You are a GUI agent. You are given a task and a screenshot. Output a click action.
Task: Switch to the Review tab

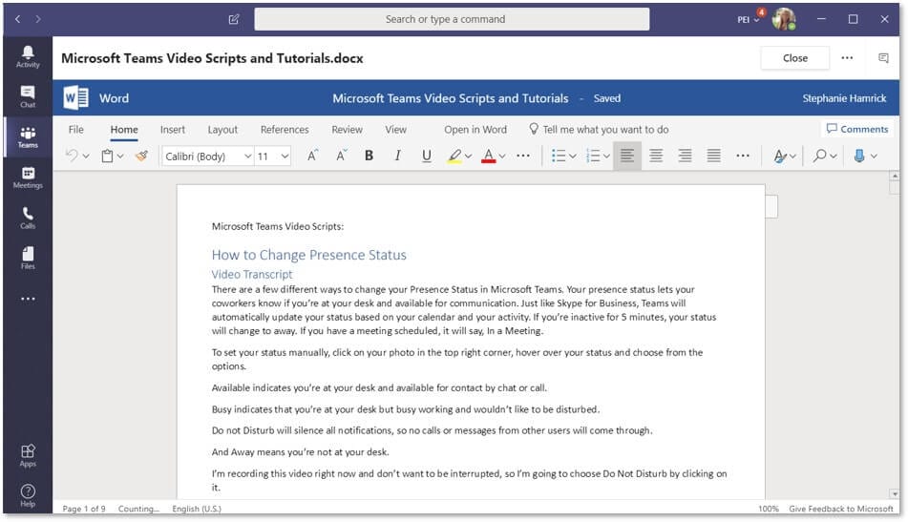point(347,130)
